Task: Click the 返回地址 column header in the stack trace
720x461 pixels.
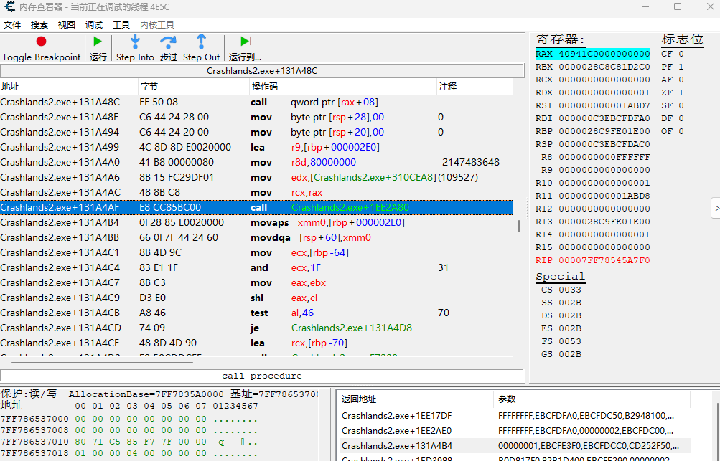Action: click(415, 399)
